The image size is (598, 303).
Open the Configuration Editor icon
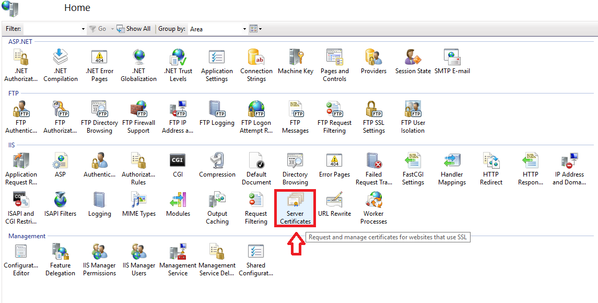21,258
